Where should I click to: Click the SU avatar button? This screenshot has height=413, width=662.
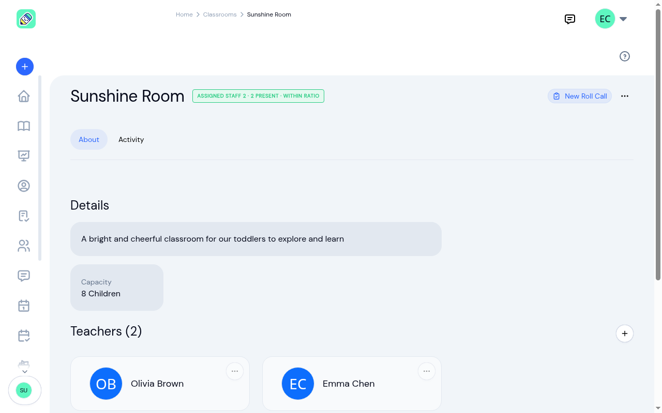tap(24, 390)
